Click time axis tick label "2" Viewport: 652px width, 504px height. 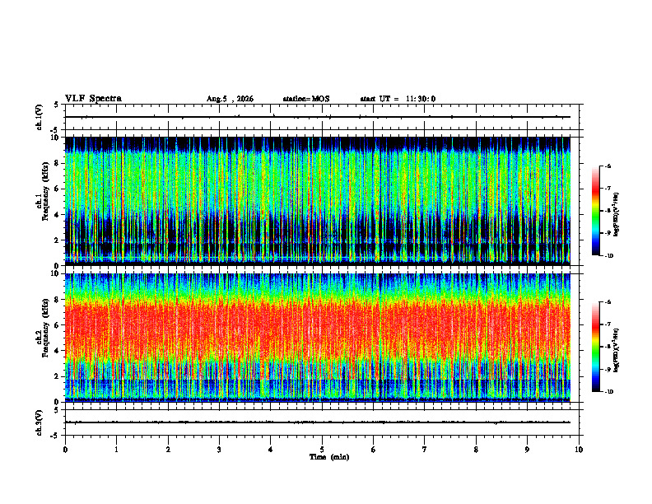pyautogui.click(x=168, y=450)
